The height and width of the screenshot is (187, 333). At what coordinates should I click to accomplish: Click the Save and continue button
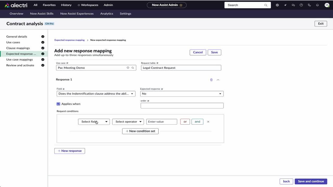[311, 181]
